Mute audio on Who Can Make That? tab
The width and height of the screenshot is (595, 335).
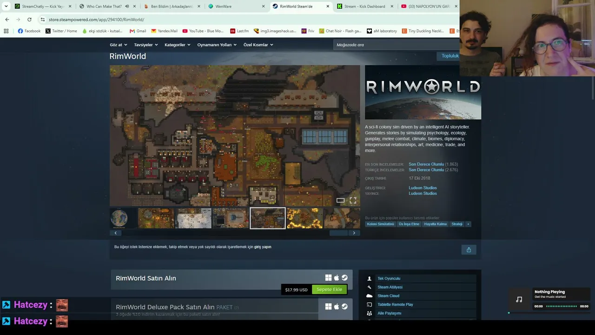point(127,7)
